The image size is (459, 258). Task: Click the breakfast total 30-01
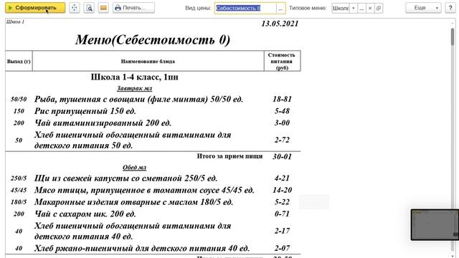pyautogui.click(x=282, y=156)
